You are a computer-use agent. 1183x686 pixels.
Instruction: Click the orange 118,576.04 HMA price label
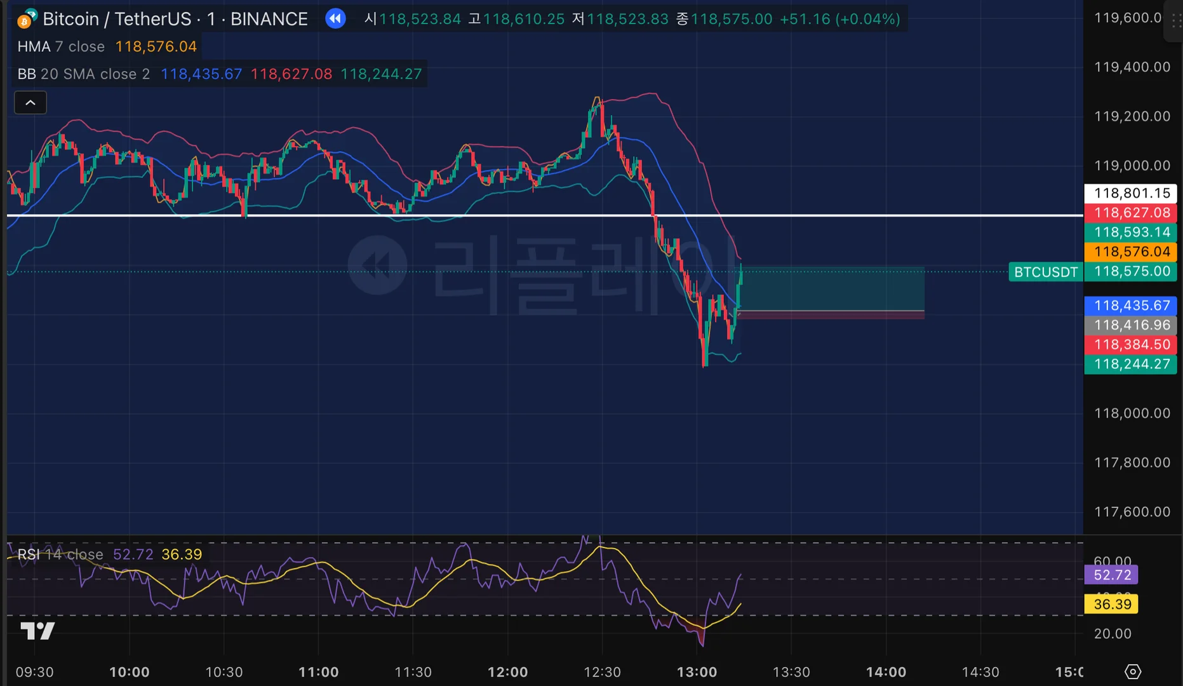pyautogui.click(x=1131, y=252)
